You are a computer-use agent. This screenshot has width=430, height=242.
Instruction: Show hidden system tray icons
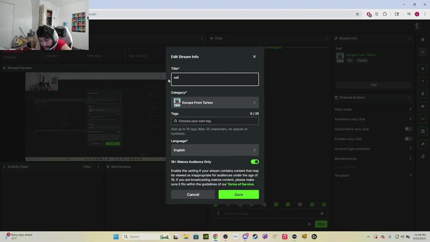(369, 237)
